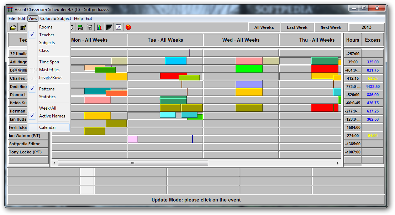This screenshot has height=215, width=395.
Task: Click the horizontal scrollbar thumb
Action: coord(133,163)
